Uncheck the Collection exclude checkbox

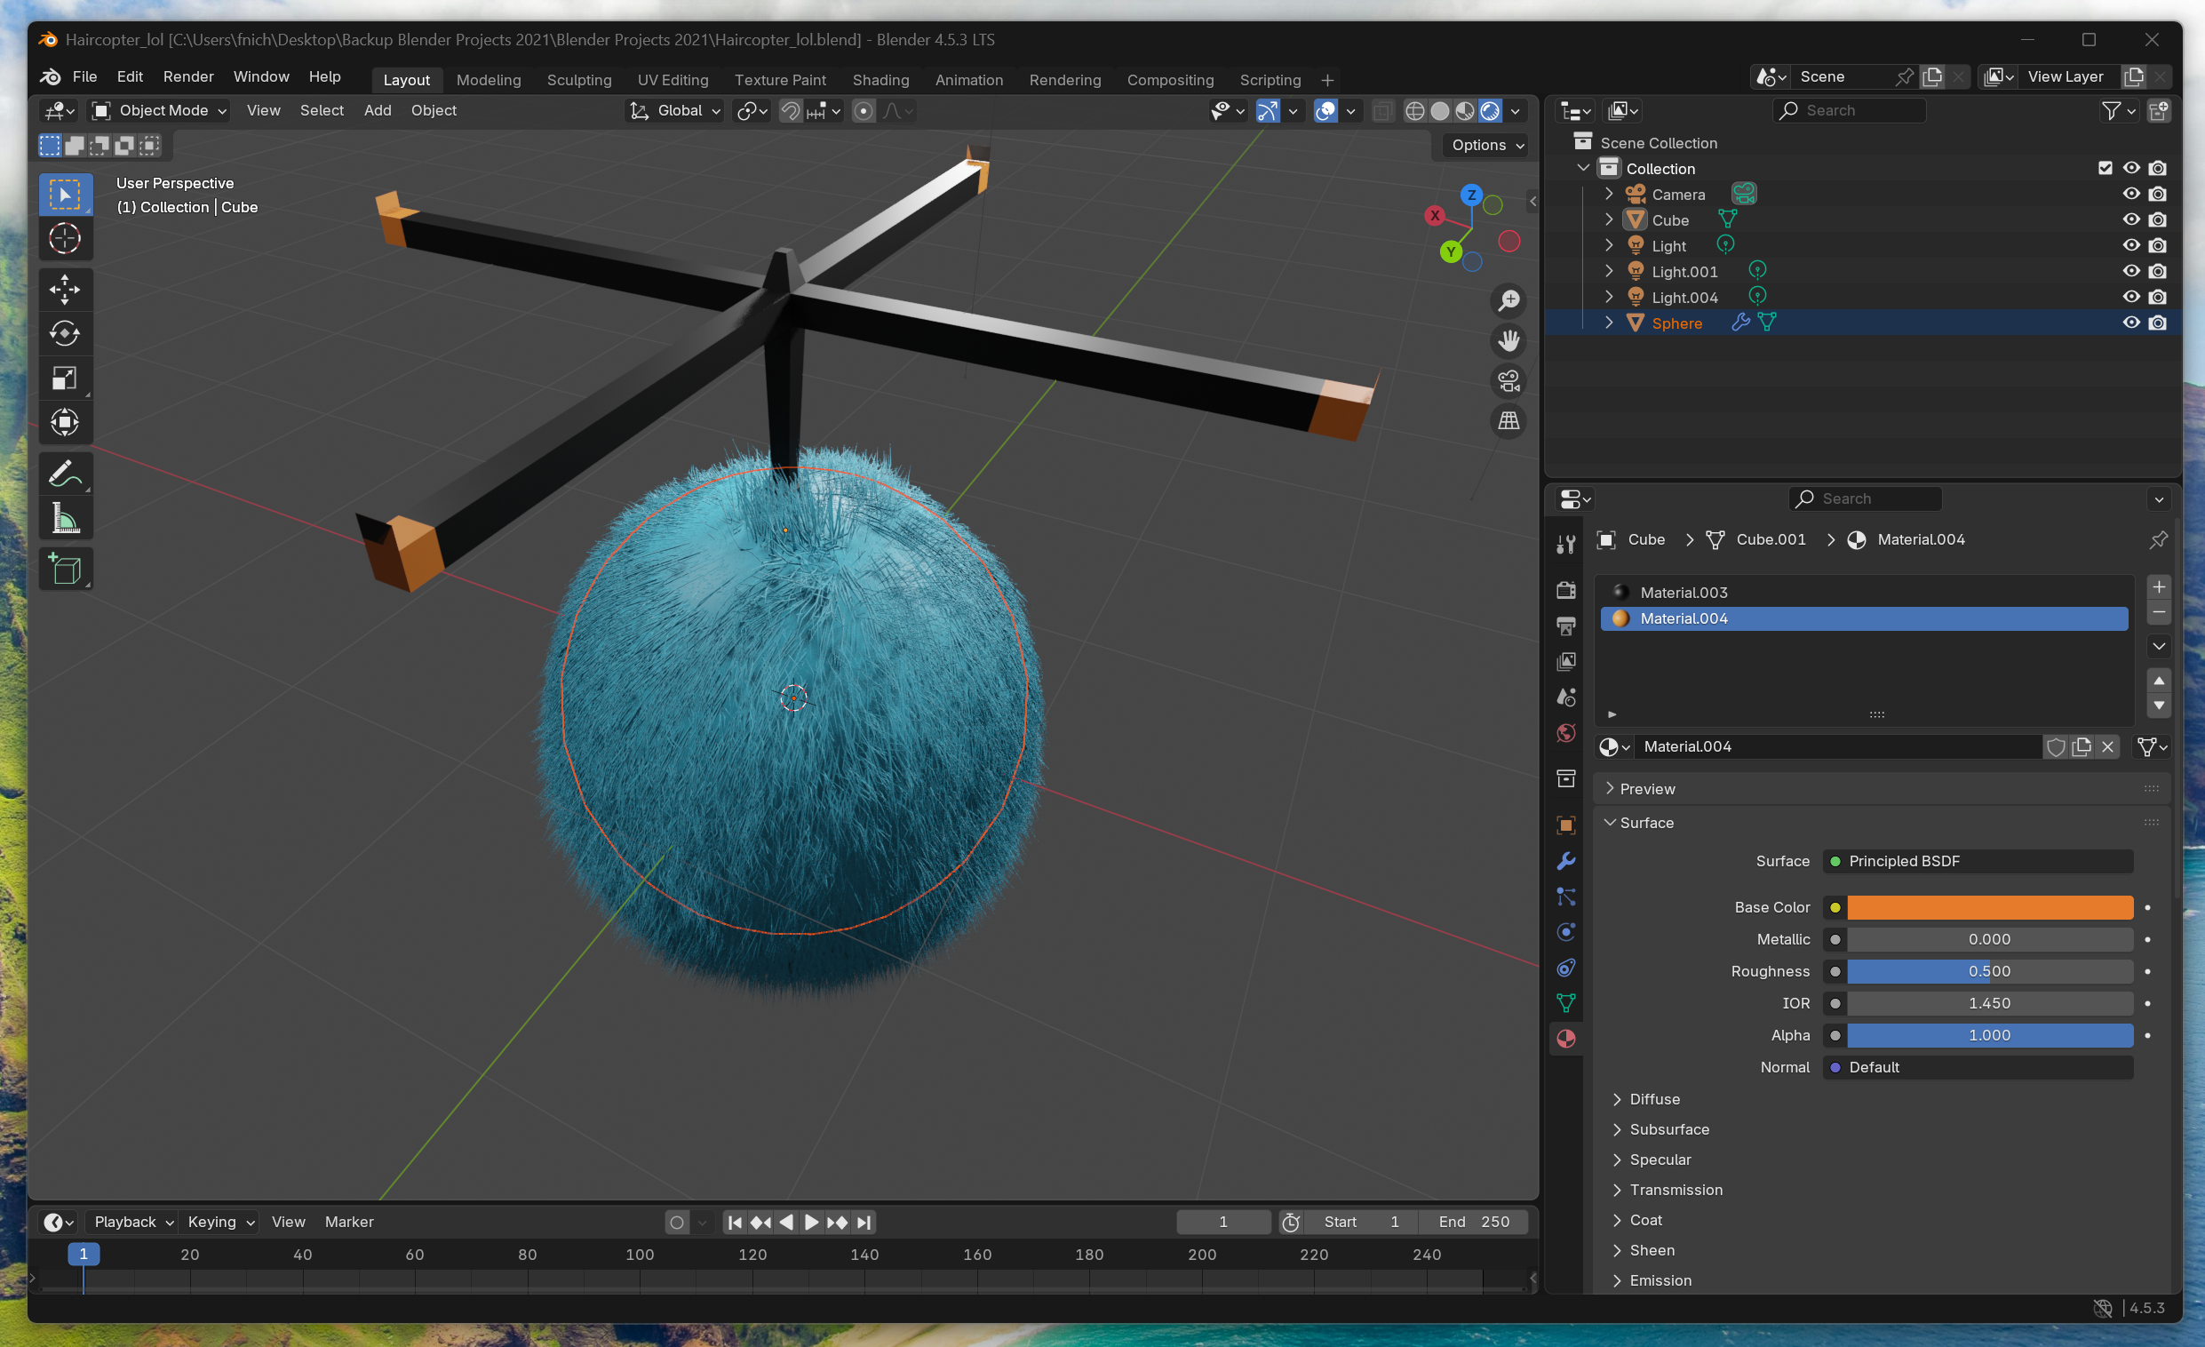point(2105,168)
